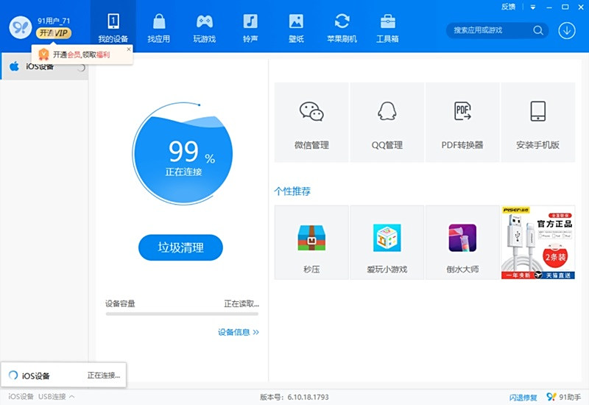Open the 倒水大师 game tile
Screen dimensions: 589x405
[x=462, y=243]
